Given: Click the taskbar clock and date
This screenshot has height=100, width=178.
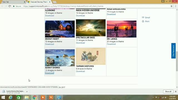Looking at the screenshot, I should (172, 97).
